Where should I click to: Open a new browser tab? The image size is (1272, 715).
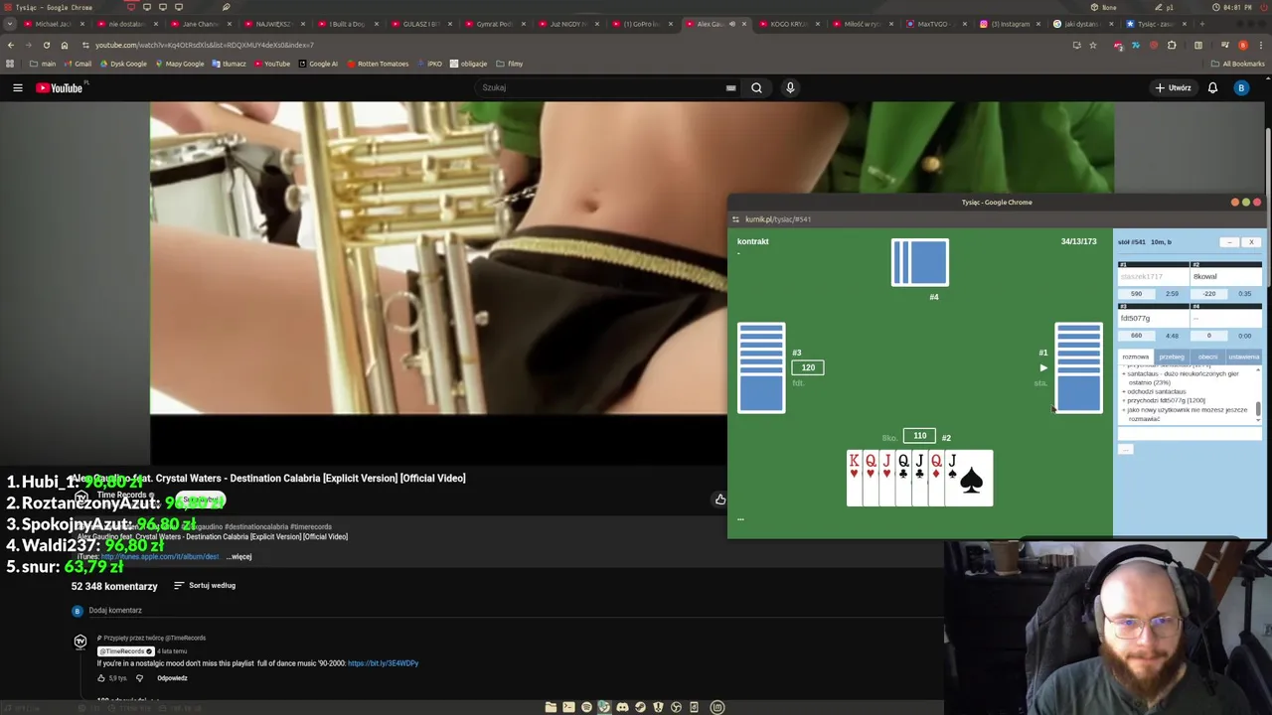[x=1202, y=24]
